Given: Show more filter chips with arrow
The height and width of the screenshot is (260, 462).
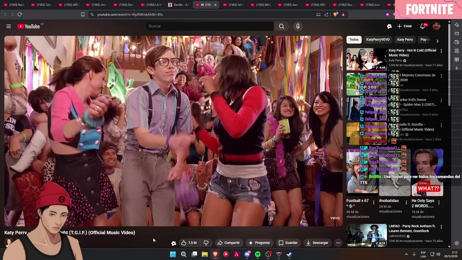Looking at the screenshot, I should point(437,41).
